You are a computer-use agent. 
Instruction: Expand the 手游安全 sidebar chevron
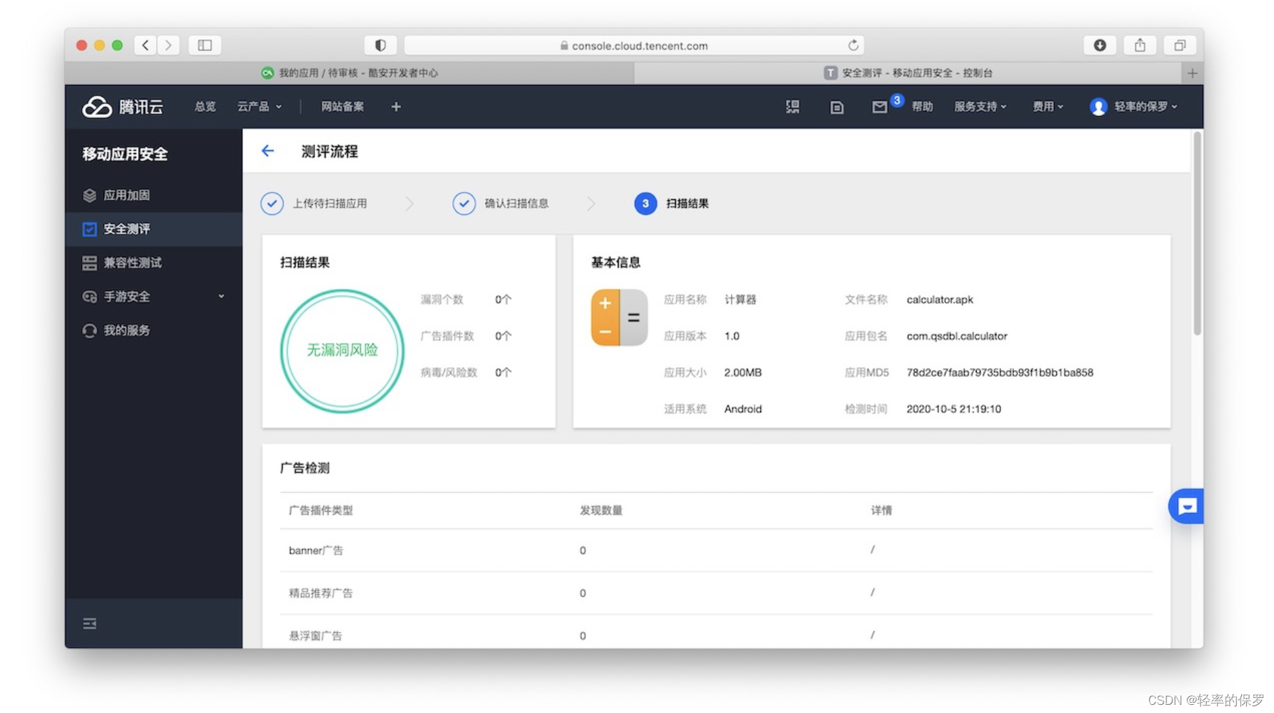221,297
